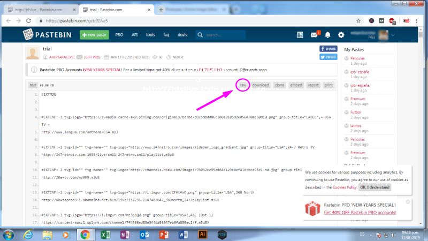This screenshot has height=241, width=428.
Task: Go back with browser back arrow
Action: [9, 21]
